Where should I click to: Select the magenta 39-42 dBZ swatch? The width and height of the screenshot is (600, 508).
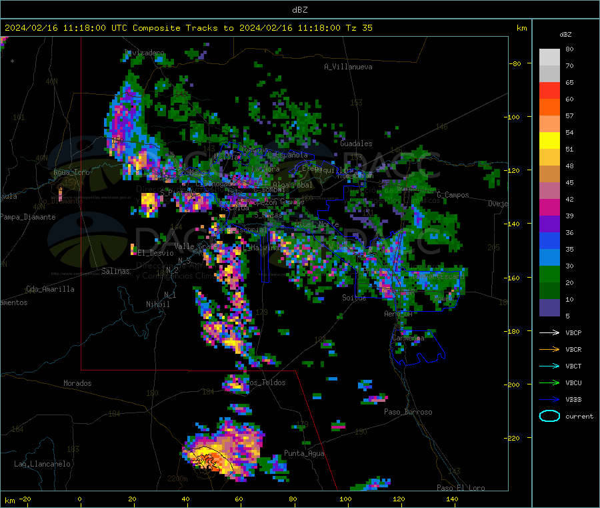pyautogui.click(x=549, y=208)
